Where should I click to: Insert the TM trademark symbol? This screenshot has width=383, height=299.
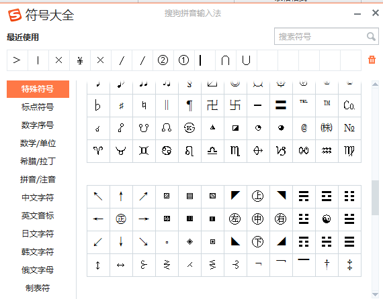[x=327, y=105]
